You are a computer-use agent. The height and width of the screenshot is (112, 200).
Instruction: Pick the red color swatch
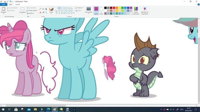tap(114, 8)
